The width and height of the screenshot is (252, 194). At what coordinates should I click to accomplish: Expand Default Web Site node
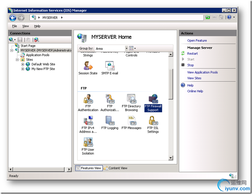(23, 64)
